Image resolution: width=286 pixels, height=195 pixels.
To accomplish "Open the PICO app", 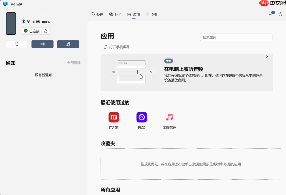I will [x=142, y=117].
